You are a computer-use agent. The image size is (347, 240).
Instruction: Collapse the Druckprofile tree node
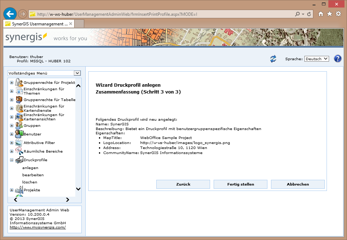tap(11, 160)
